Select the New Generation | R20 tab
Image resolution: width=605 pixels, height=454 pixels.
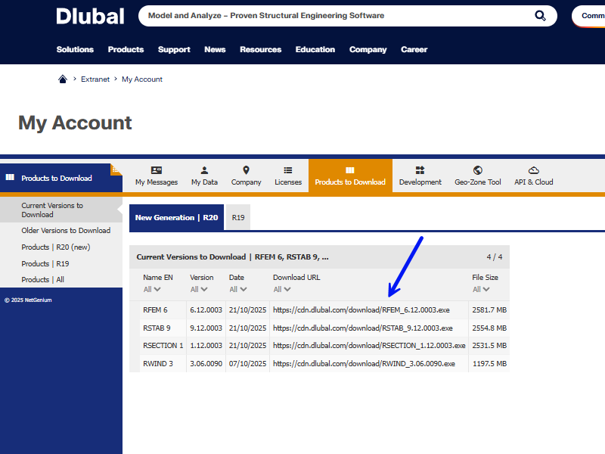[x=176, y=217]
